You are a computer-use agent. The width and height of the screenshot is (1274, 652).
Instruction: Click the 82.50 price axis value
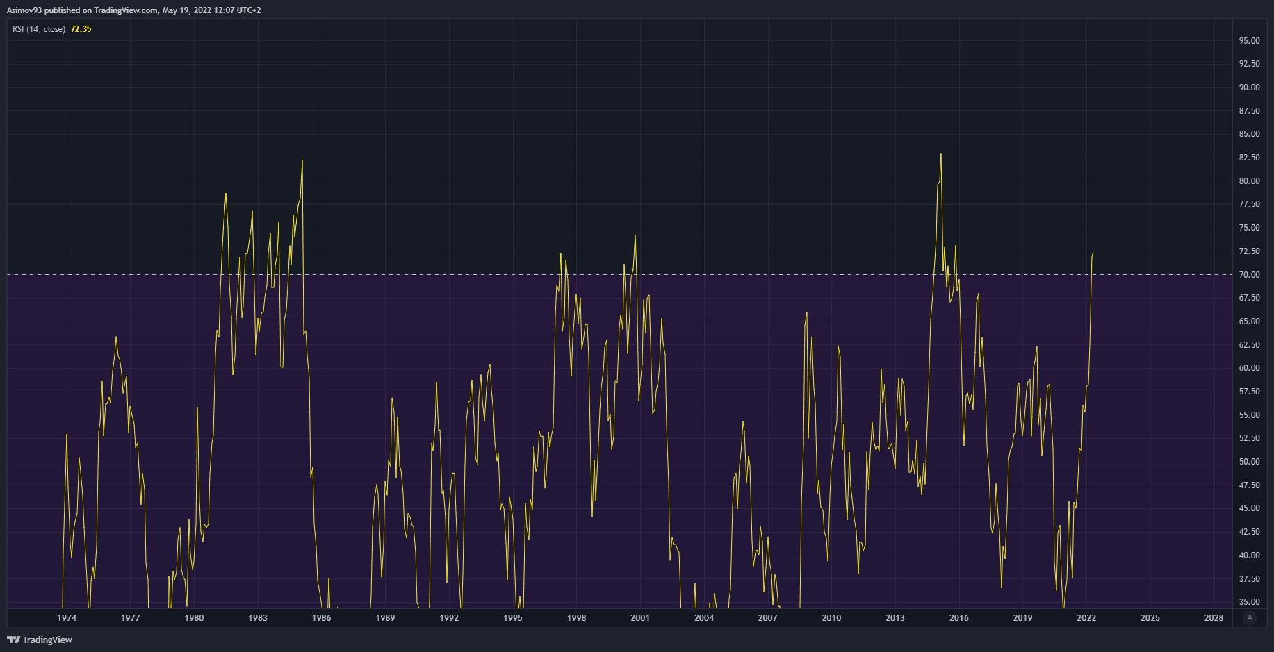(x=1249, y=158)
